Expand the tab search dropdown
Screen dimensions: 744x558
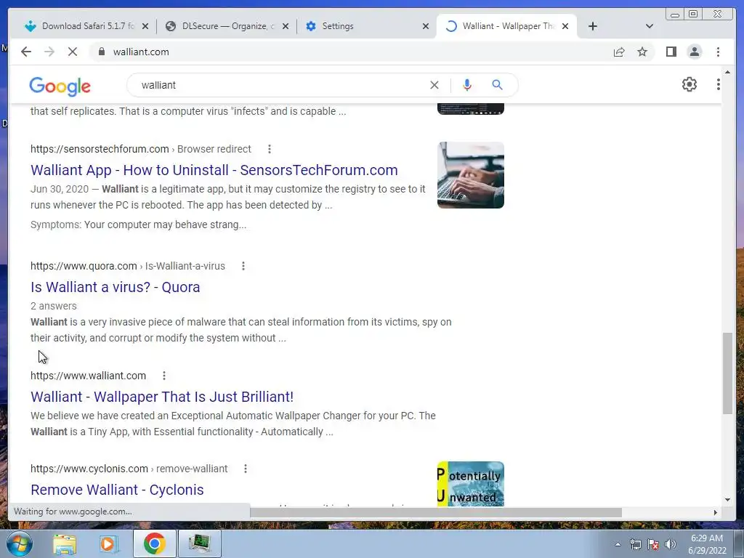tap(649, 26)
